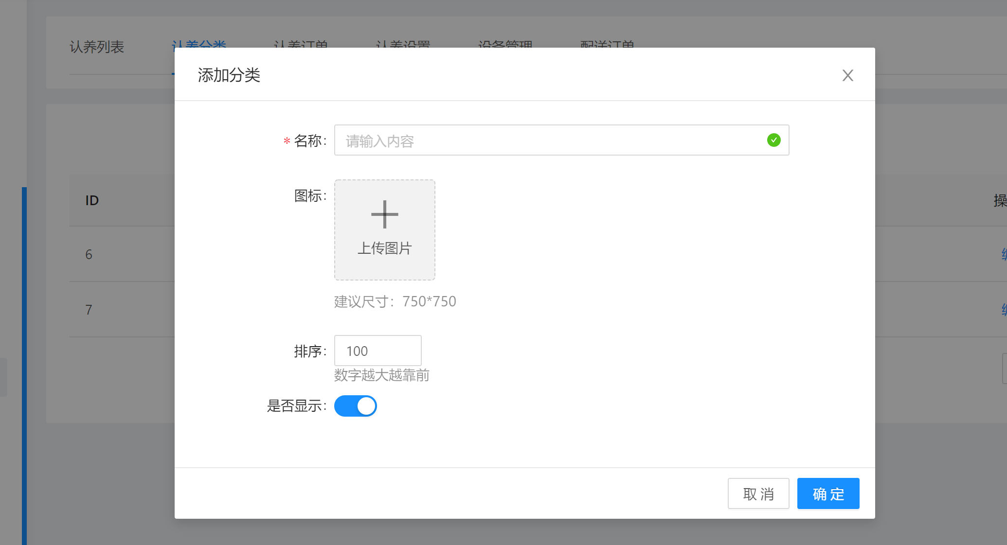Open the 认养订单 tab
Screen dimensions: 1007x545
click(301, 44)
